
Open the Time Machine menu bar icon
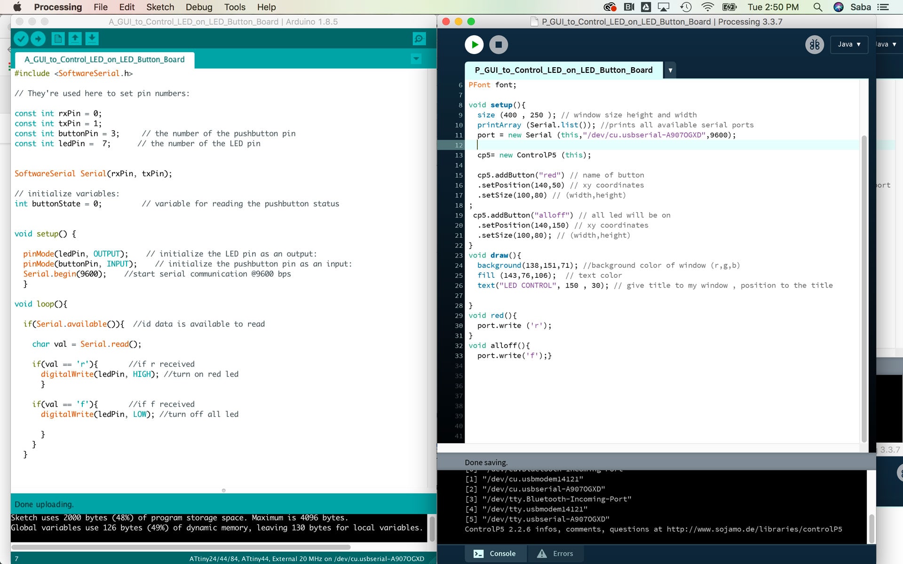pos(686,7)
